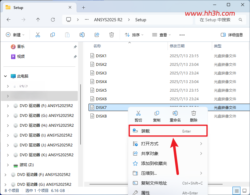The width and height of the screenshot is (250, 195).
Task: Choose 装载 from the context menu
Action: 168,131
